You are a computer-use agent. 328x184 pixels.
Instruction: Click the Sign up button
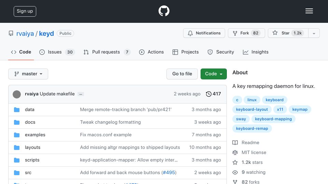(x=25, y=11)
